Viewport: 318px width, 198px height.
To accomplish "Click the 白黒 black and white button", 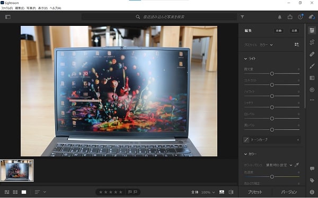I will coord(294,31).
